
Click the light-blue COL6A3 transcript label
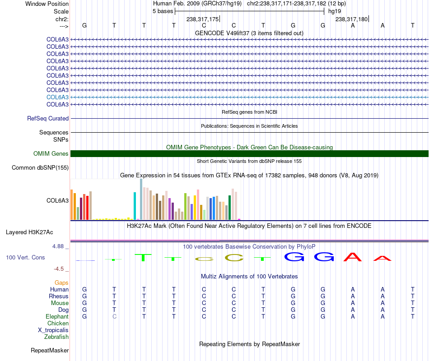pos(57,97)
